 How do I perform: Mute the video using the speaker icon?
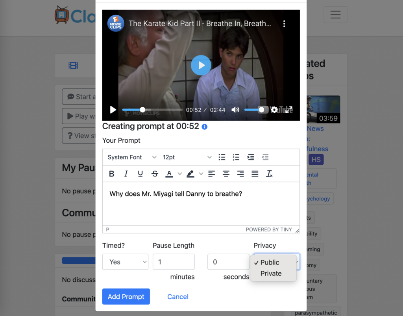235,110
